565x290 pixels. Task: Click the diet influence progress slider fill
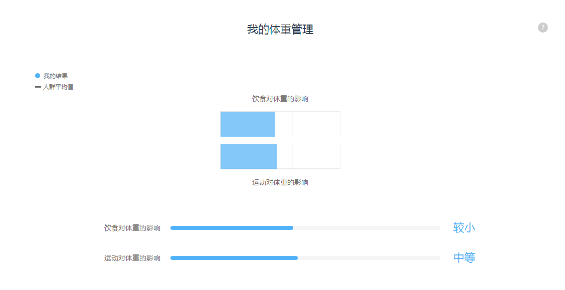coord(232,228)
